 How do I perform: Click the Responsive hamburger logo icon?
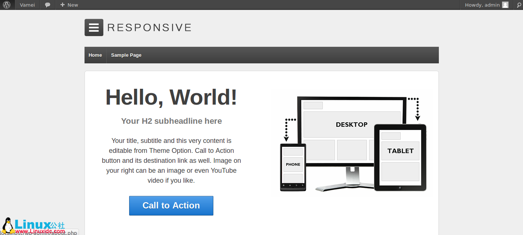pyautogui.click(x=94, y=27)
